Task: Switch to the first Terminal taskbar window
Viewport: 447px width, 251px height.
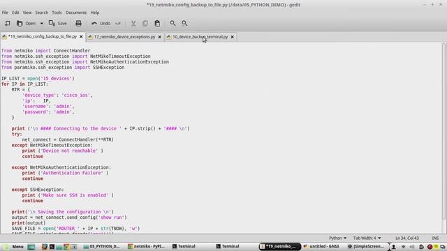Action: 184,246
